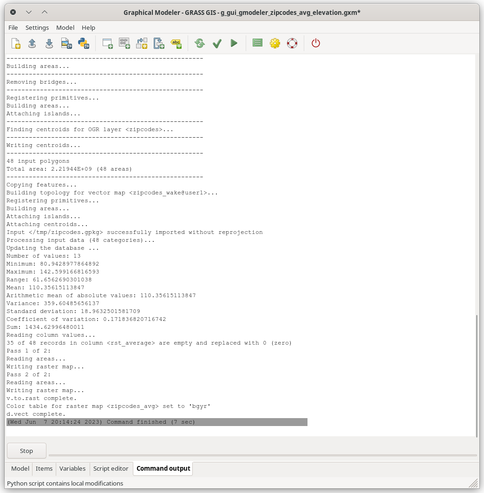Open the Settings menu
This screenshot has height=493, width=484.
[x=37, y=27]
